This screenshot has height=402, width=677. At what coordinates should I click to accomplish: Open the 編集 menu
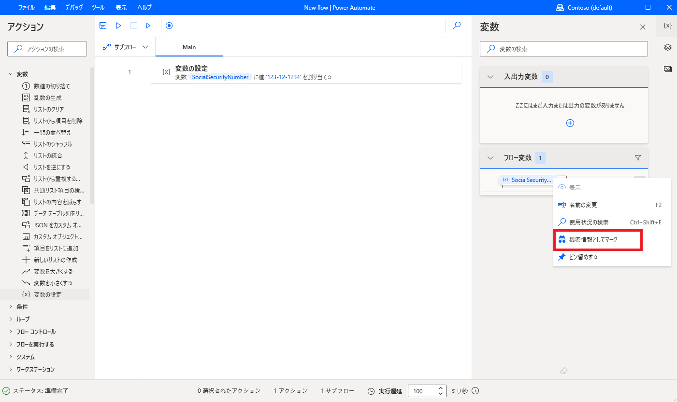tap(50, 7)
